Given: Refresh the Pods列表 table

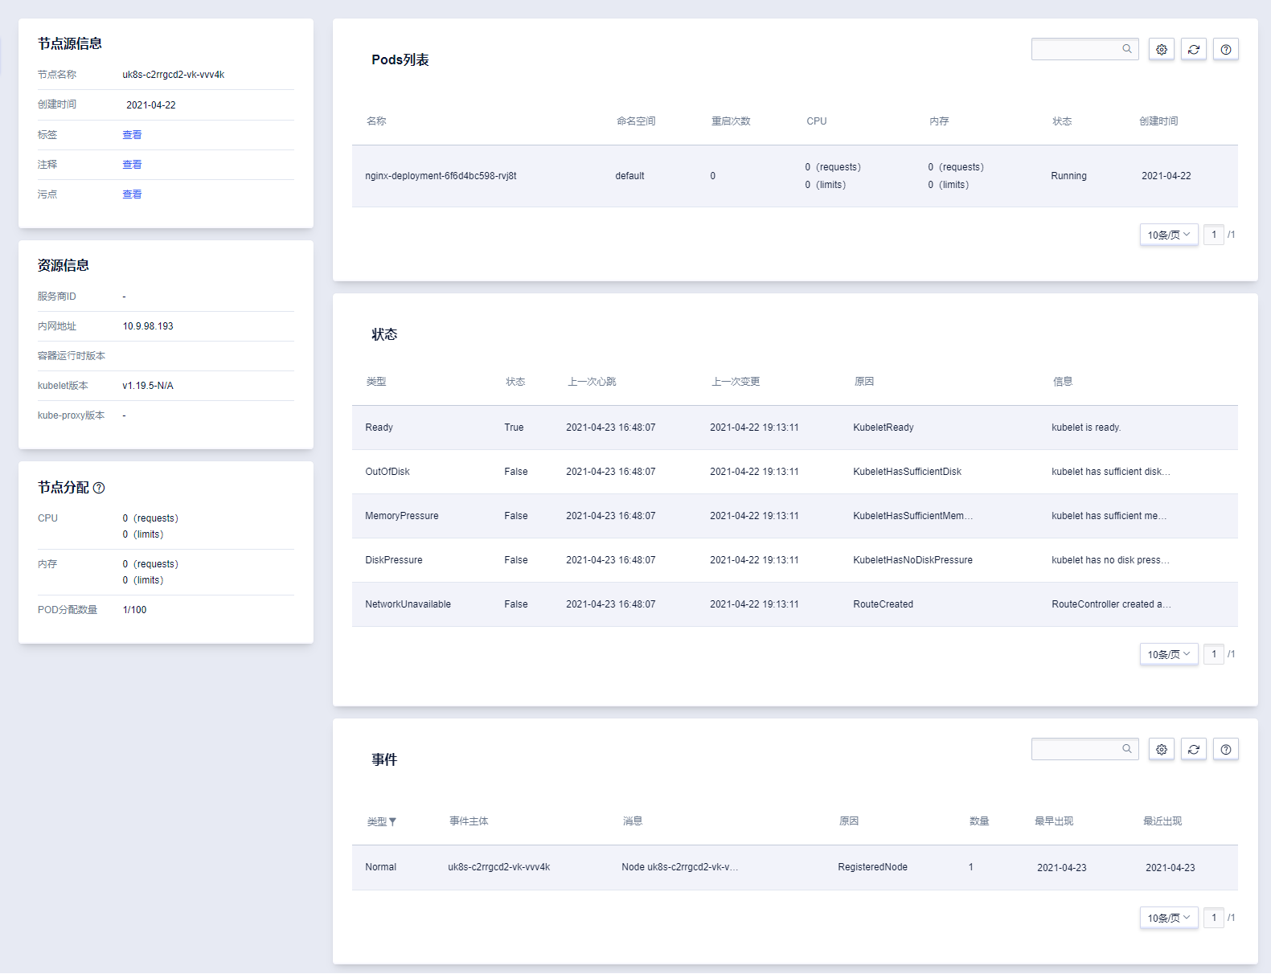Looking at the screenshot, I should tap(1194, 50).
